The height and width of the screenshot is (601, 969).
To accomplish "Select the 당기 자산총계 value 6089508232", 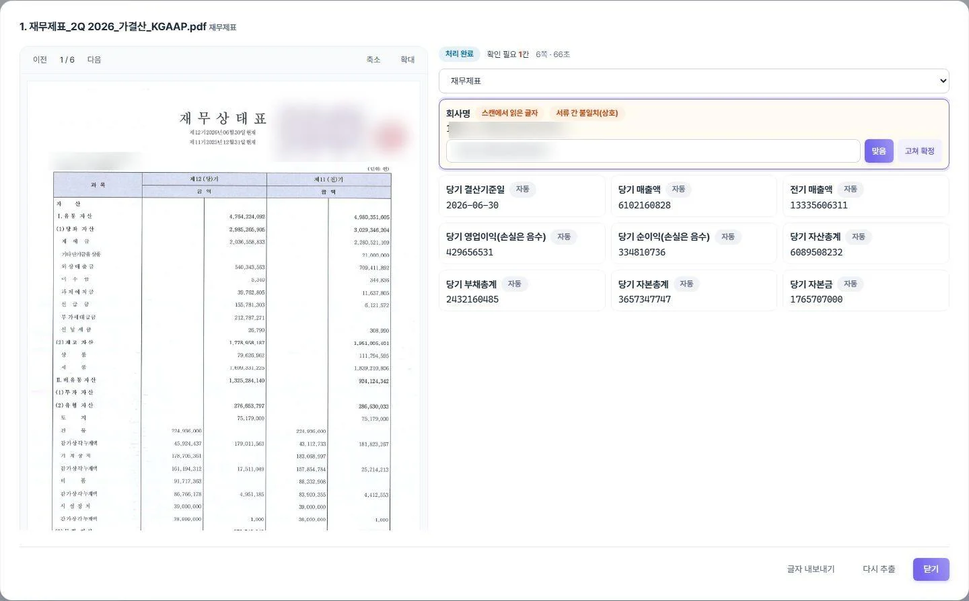I will (816, 252).
